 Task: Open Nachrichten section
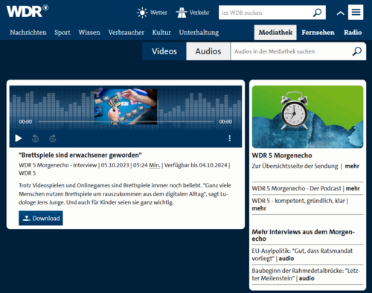[28, 33]
